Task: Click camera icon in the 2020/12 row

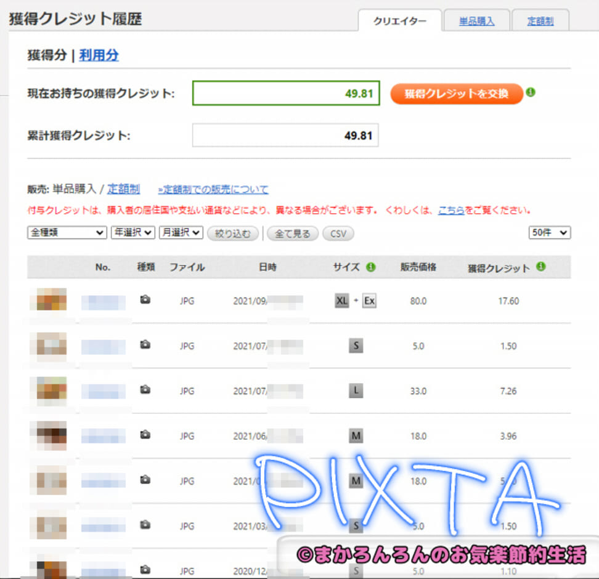Action: (145, 570)
